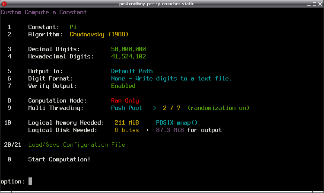Click the red 'Ram Only' value
The height and width of the screenshot is (193, 324).
[x=125, y=101]
